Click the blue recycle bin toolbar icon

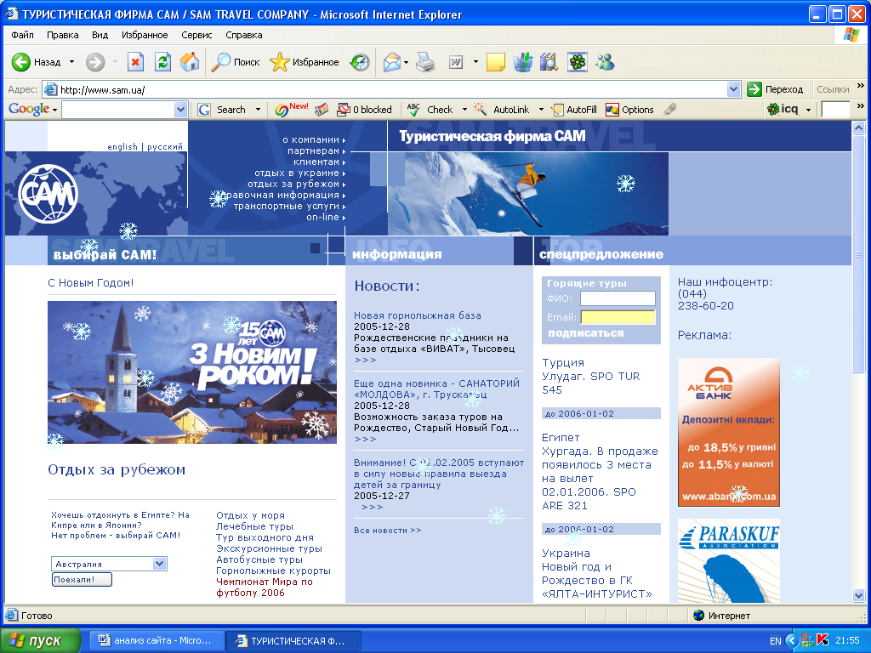coord(522,62)
